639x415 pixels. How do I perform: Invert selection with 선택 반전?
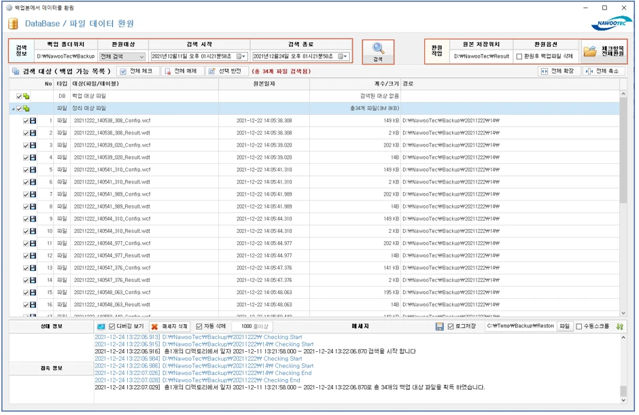pos(226,71)
